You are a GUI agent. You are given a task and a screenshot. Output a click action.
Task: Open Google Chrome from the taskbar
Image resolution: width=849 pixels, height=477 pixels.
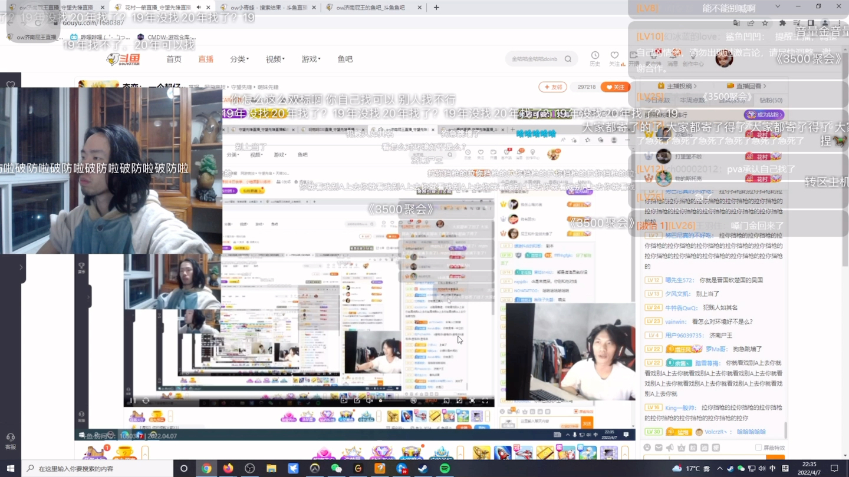(x=206, y=469)
